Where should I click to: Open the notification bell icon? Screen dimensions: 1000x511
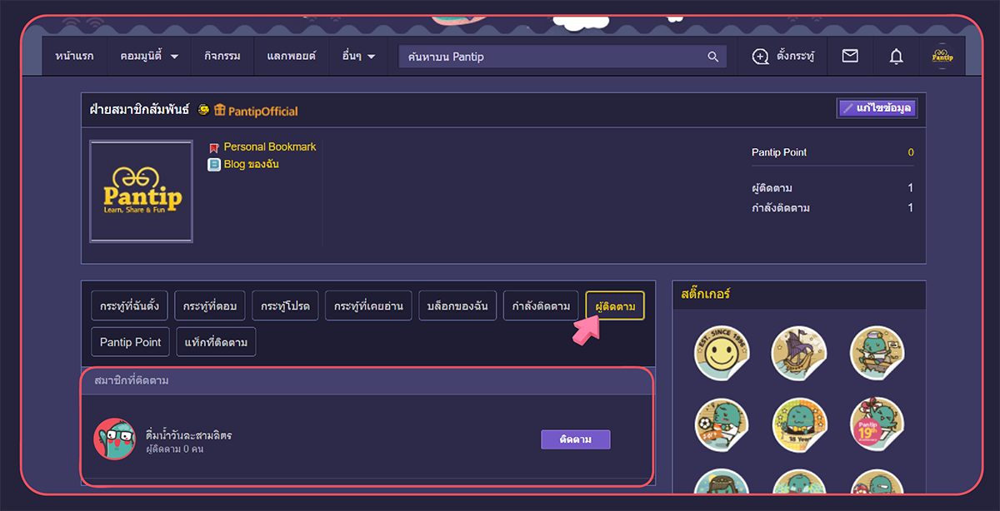896,57
